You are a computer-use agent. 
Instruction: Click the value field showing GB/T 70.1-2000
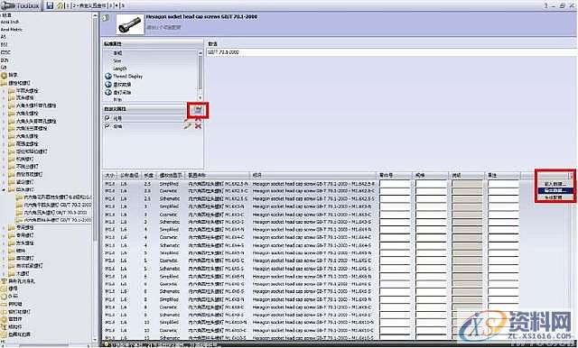pos(391,52)
